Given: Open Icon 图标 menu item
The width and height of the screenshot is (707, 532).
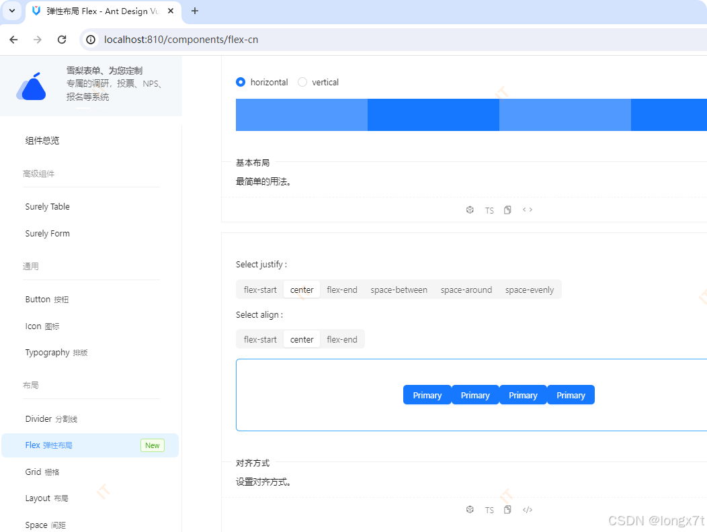Looking at the screenshot, I should pyautogui.click(x=90, y=326).
